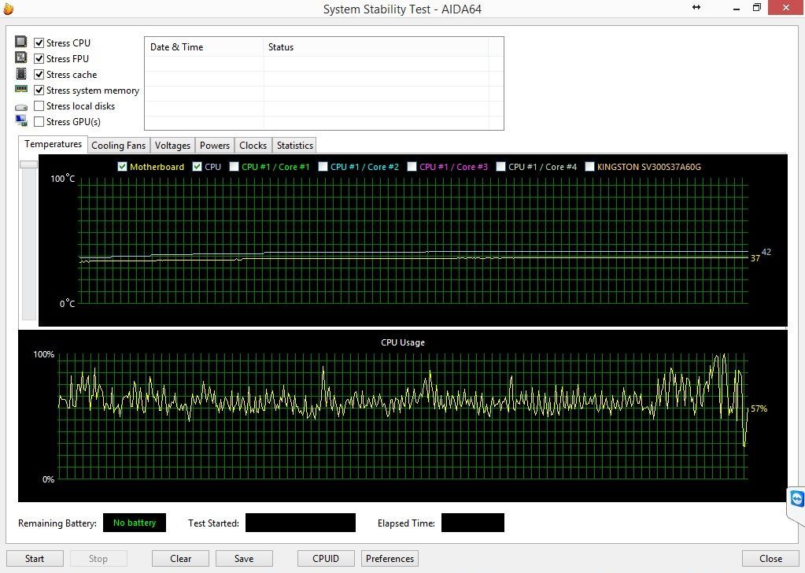
Task: Open the CPUID panel
Action: tap(326, 558)
